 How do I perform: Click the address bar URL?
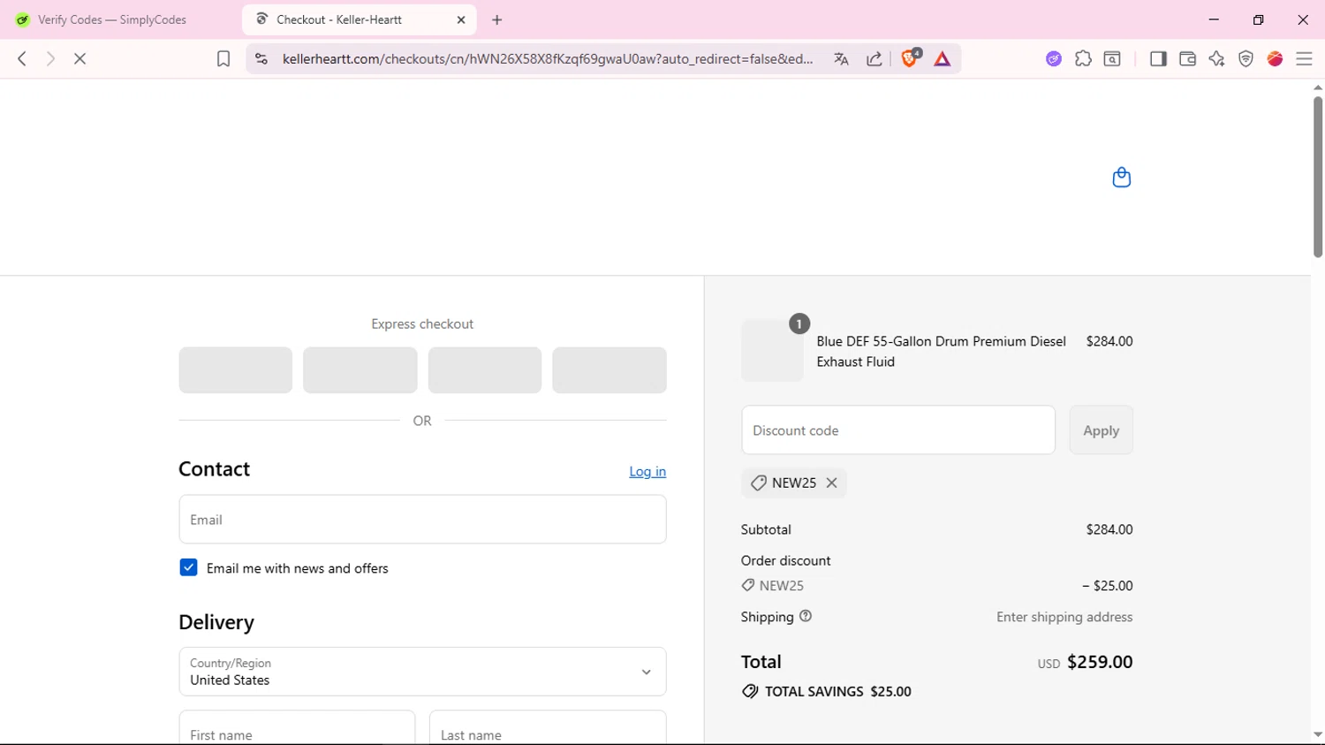pos(548,59)
